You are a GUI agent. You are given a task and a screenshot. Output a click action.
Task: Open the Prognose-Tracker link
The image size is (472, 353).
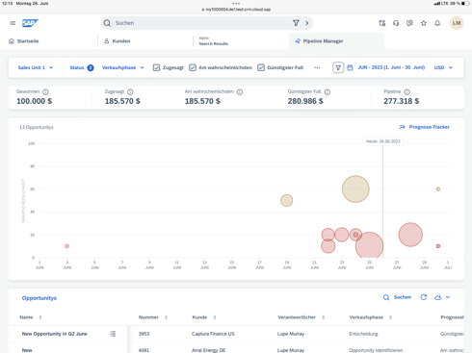pyautogui.click(x=424, y=127)
